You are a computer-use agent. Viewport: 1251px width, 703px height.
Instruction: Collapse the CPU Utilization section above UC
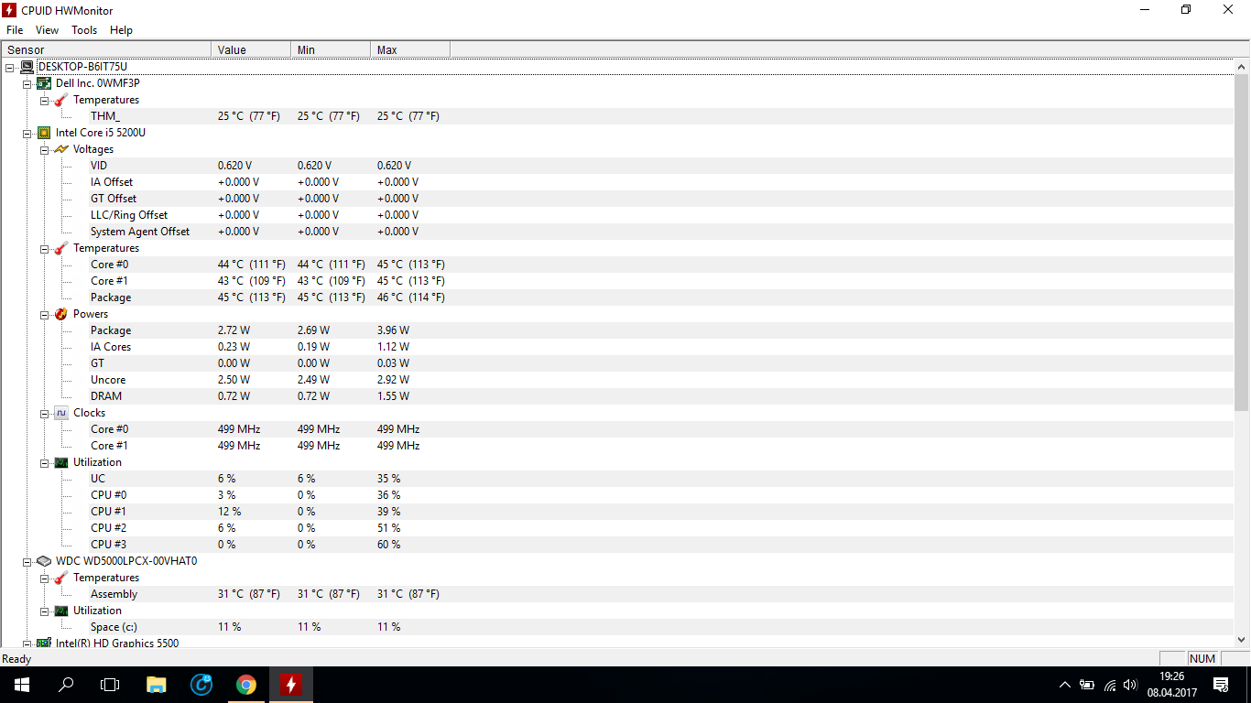pyautogui.click(x=44, y=462)
